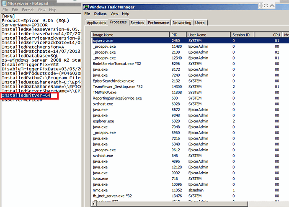Open the Options menu in Task Manager
The image size is (289, 207).
click(100, 14)
